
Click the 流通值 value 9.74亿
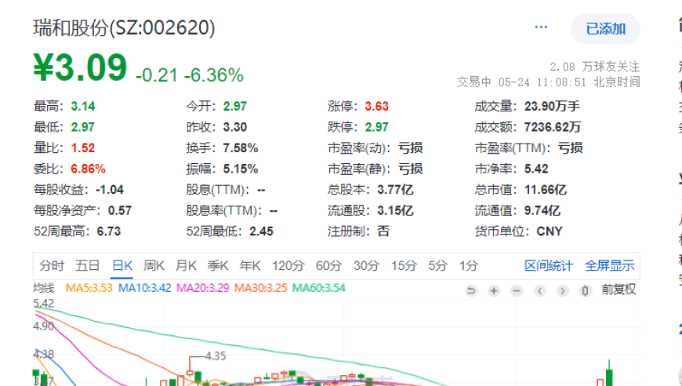(542, 210)
